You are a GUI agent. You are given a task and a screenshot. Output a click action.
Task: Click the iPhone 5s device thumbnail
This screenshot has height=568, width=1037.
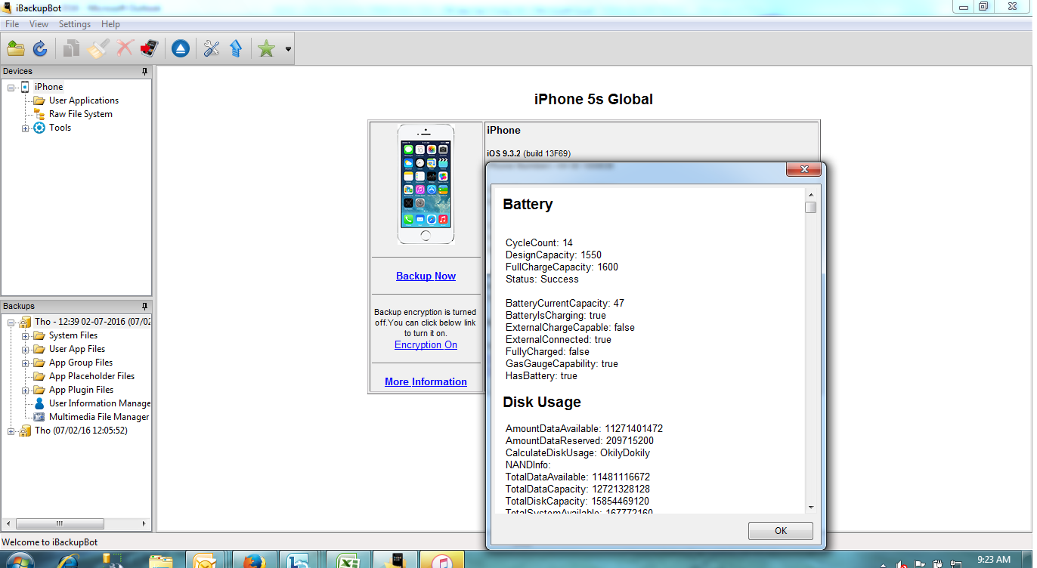[426, 184]
